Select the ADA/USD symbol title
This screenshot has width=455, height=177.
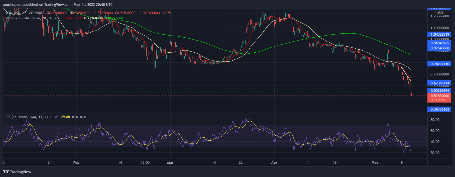[x=13, y=13]
